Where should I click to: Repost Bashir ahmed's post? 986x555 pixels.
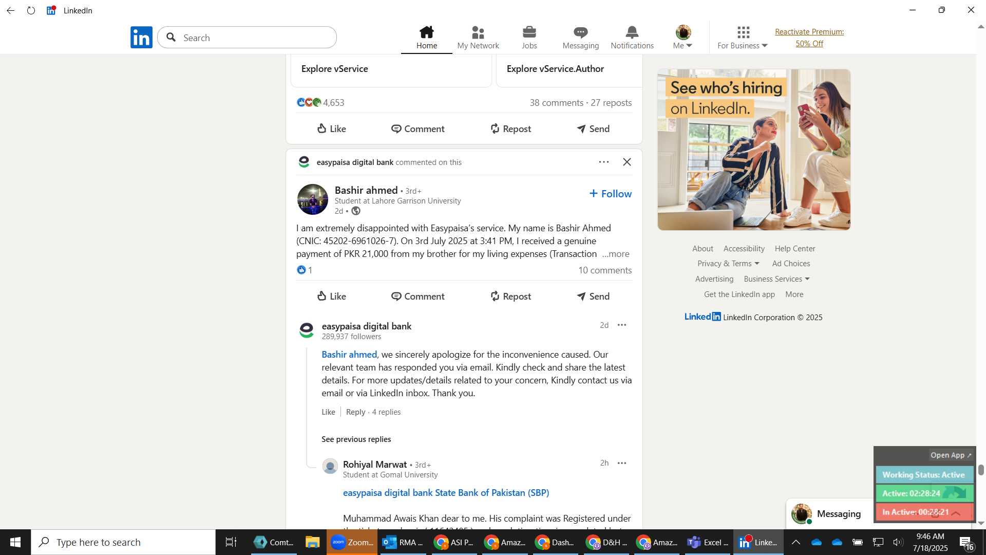510,296
